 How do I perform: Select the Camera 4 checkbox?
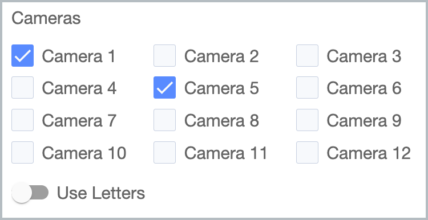pyautogui.click(x=22, y=88)
